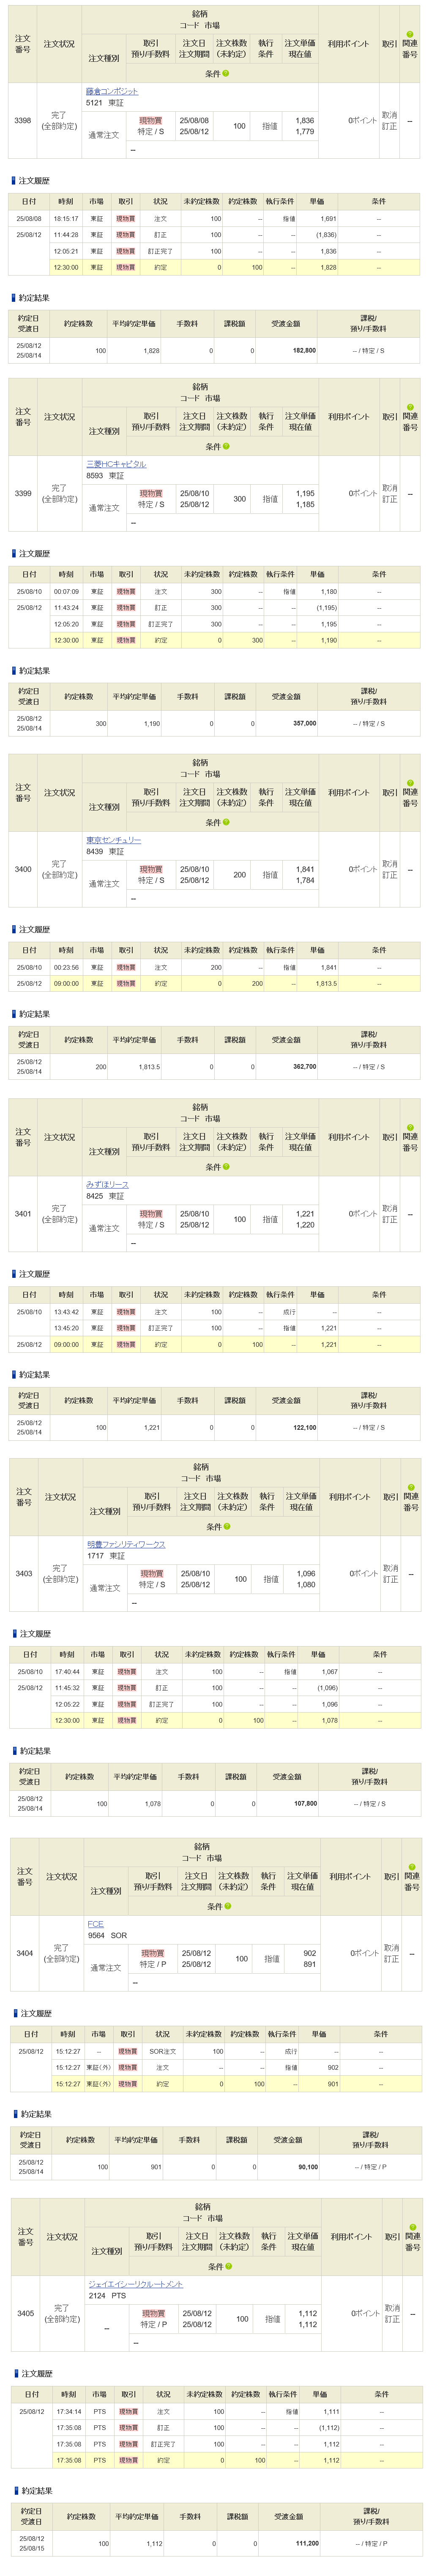Click the 条件 help icon for order 3400
Screen dimensions: 437x2576
(226, 822)
